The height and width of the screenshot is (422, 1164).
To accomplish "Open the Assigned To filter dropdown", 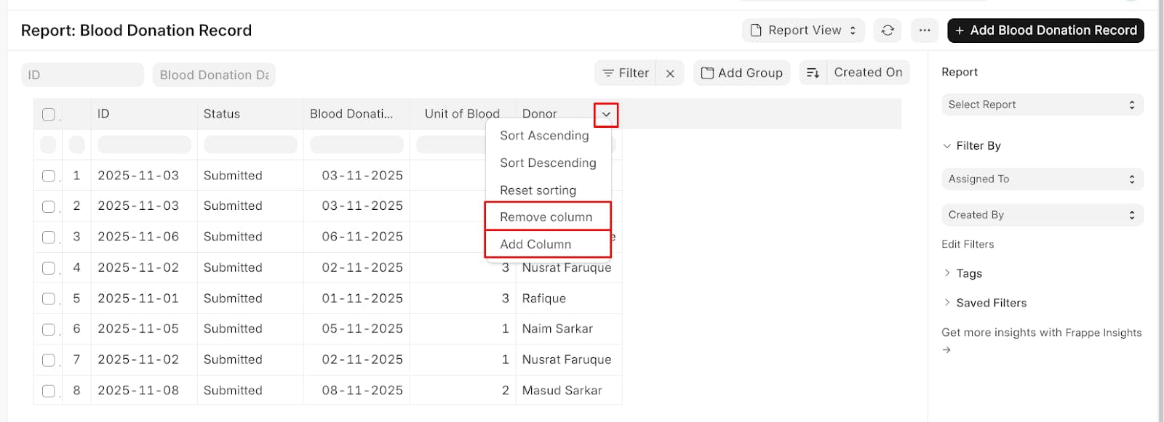I will pos(1042,179).
